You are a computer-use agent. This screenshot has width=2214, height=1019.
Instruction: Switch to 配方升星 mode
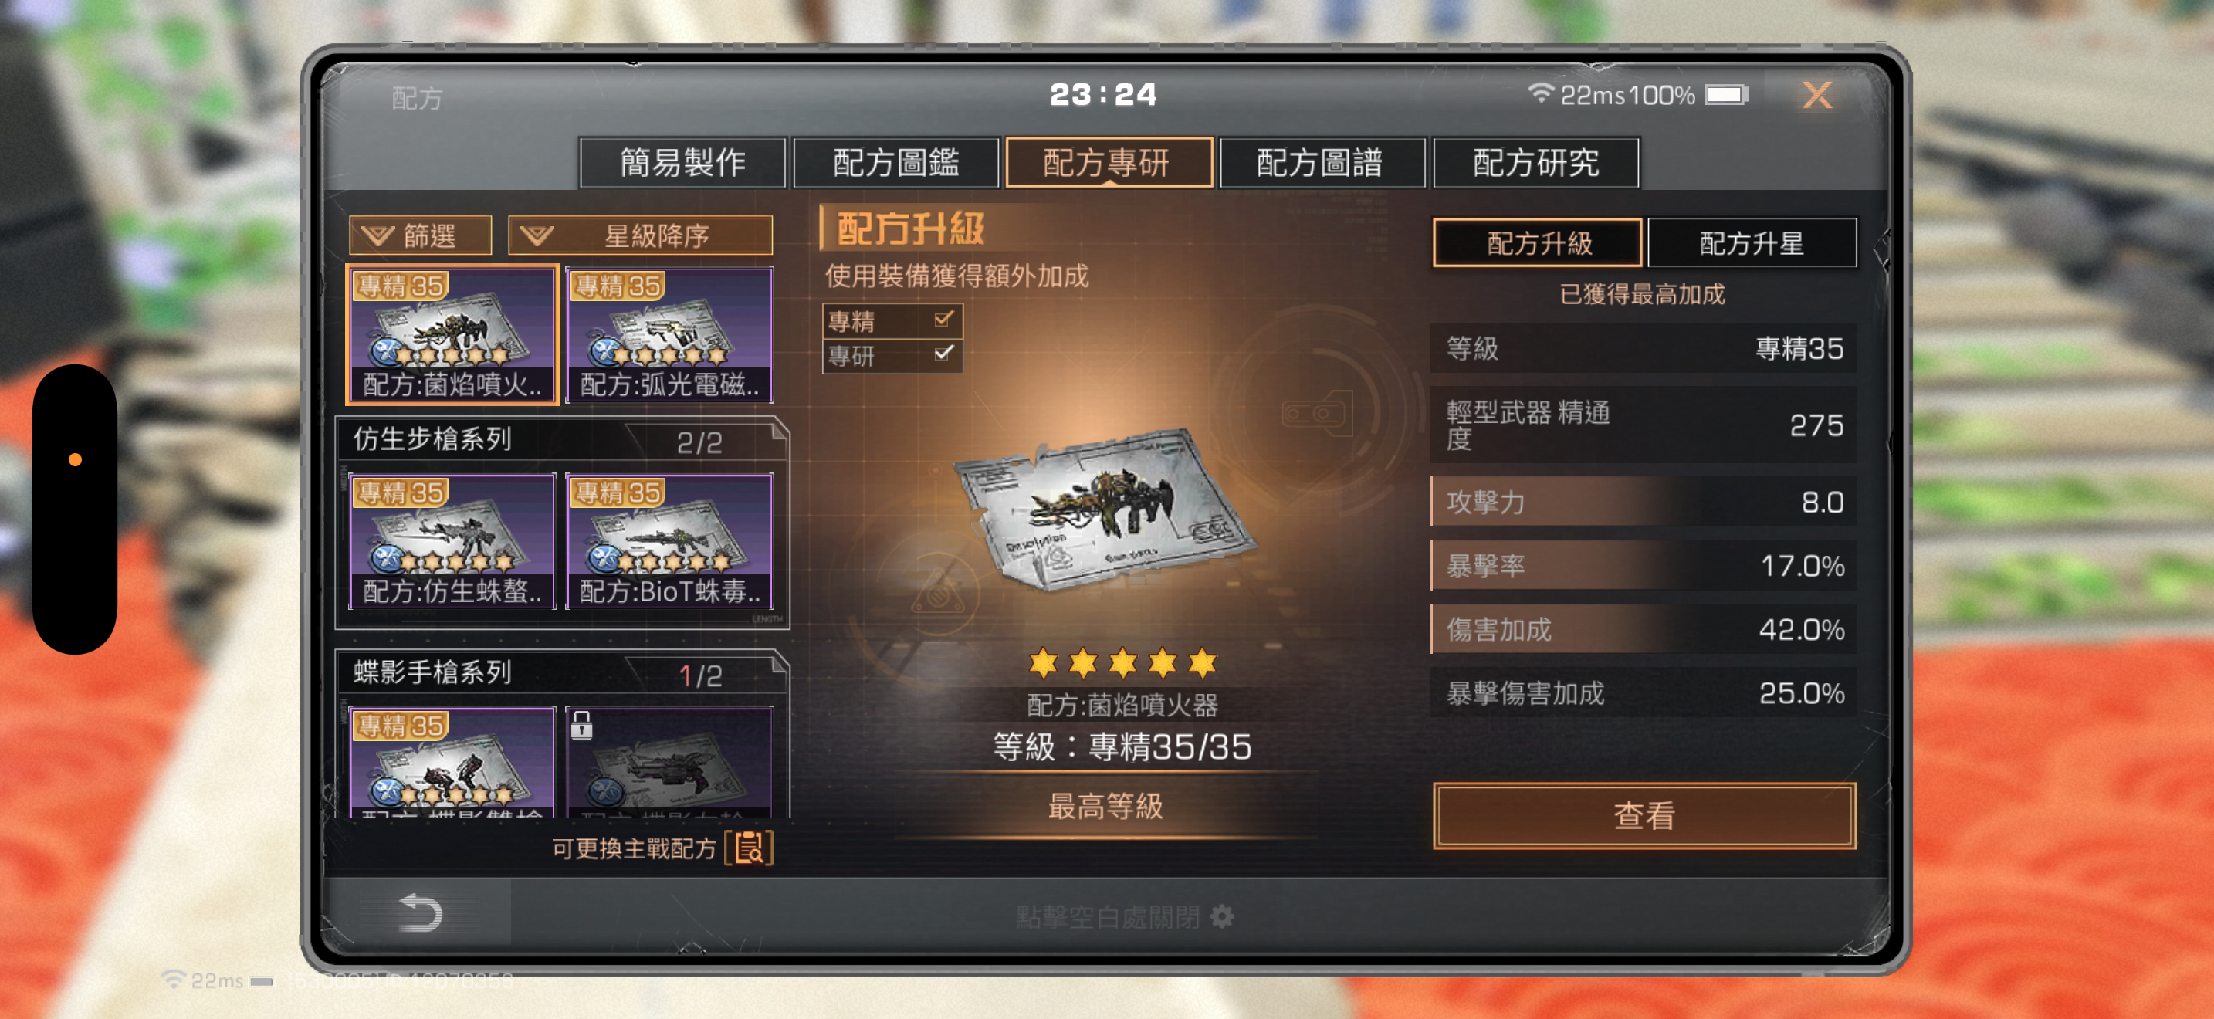pos(1751,243)
